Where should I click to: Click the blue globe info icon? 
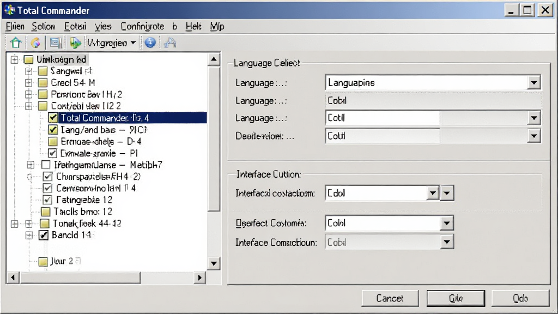pyautogui.click(x=150, y=43)
